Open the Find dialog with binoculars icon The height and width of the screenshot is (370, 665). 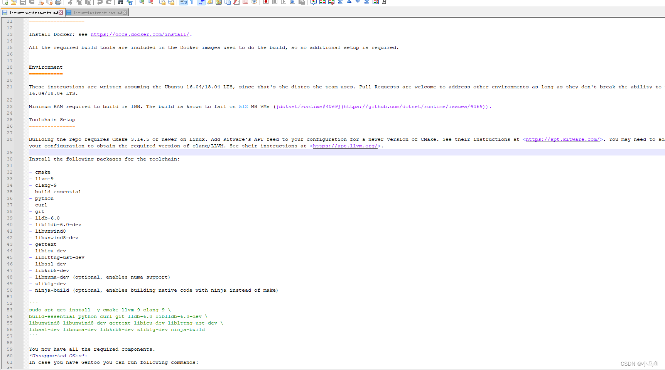tap(120, 2)
